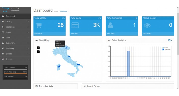
Task: Open the Marketing menu item
Action: 15,49
